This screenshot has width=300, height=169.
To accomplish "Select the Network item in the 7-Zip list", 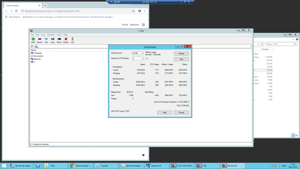I will [36, 59].
